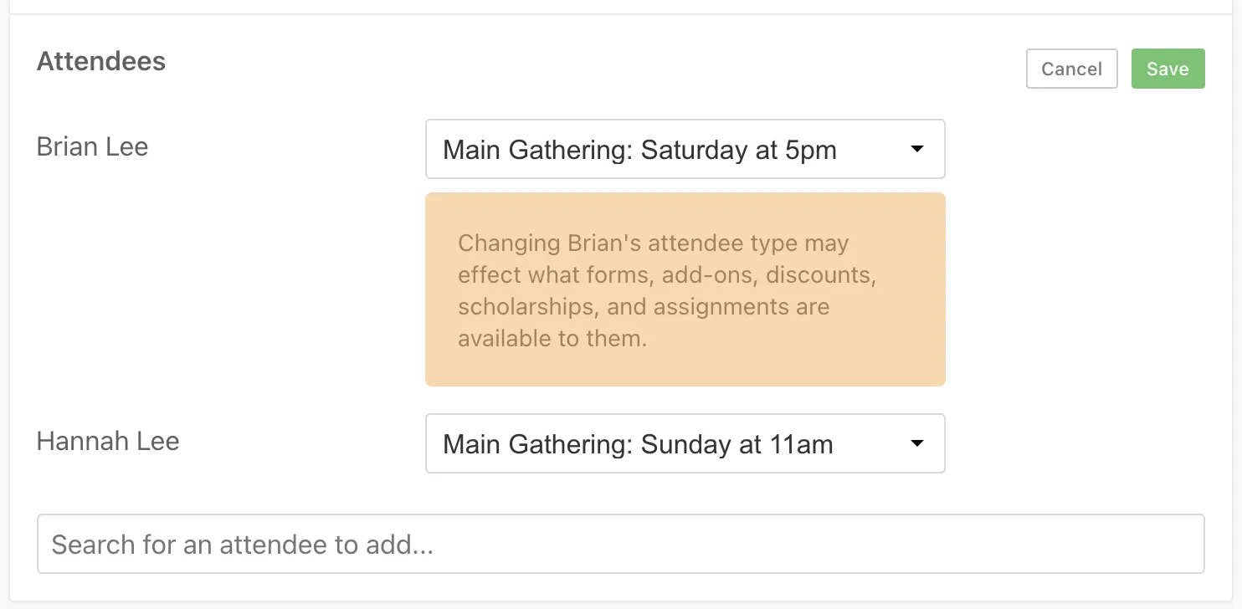Viewport: 1242px width, 609px height.
Task: Click the "available to them." warning line
Action: coord(552,339)
